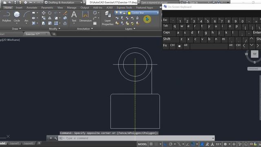Toggle snap mode in status bar
Viewport: 261px width, 147px height.
pos(156,144)
